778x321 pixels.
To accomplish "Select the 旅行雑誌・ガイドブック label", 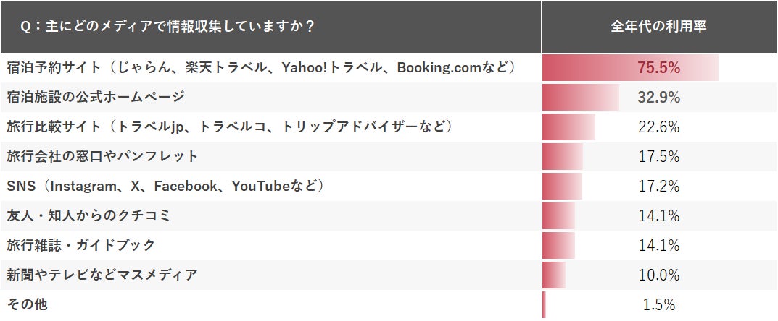I will [80, 246].
